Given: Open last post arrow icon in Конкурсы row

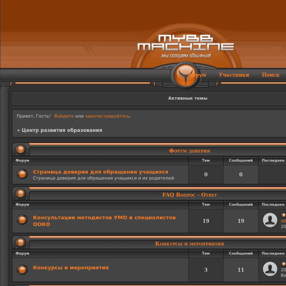Looking at the screenshot, I should click(x=284, y=264).
